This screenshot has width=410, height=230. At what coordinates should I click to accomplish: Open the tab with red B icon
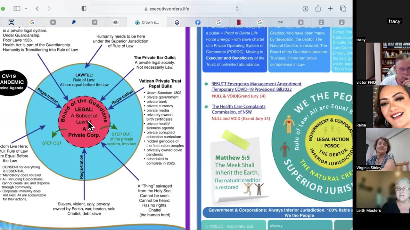239,22
